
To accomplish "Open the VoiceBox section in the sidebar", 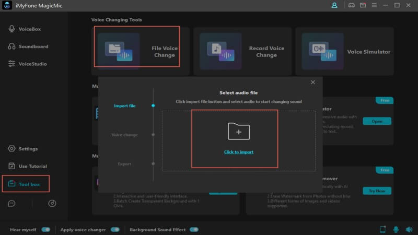I will tap(25, 29).
